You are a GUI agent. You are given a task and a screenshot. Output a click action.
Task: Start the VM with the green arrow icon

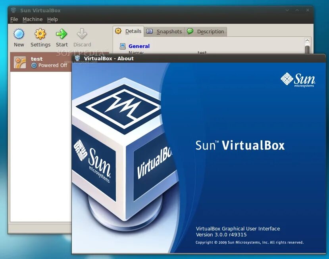(62, 34)
